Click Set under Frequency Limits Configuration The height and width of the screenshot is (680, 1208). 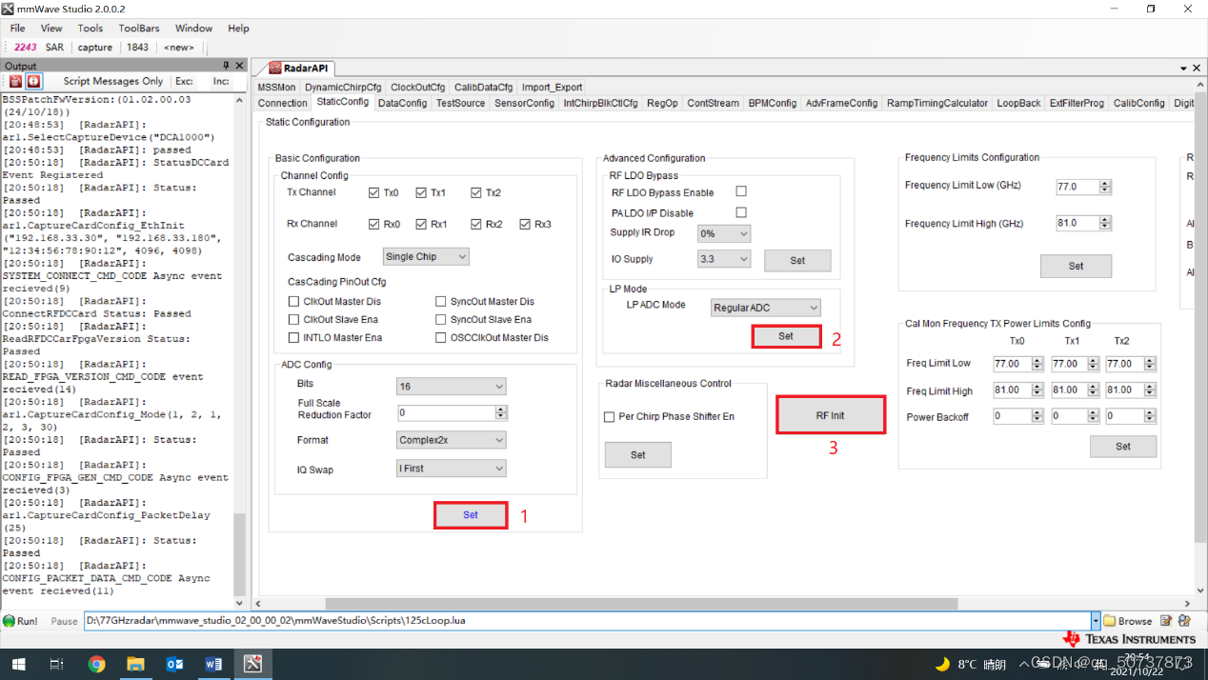[x=1076, y=266]
